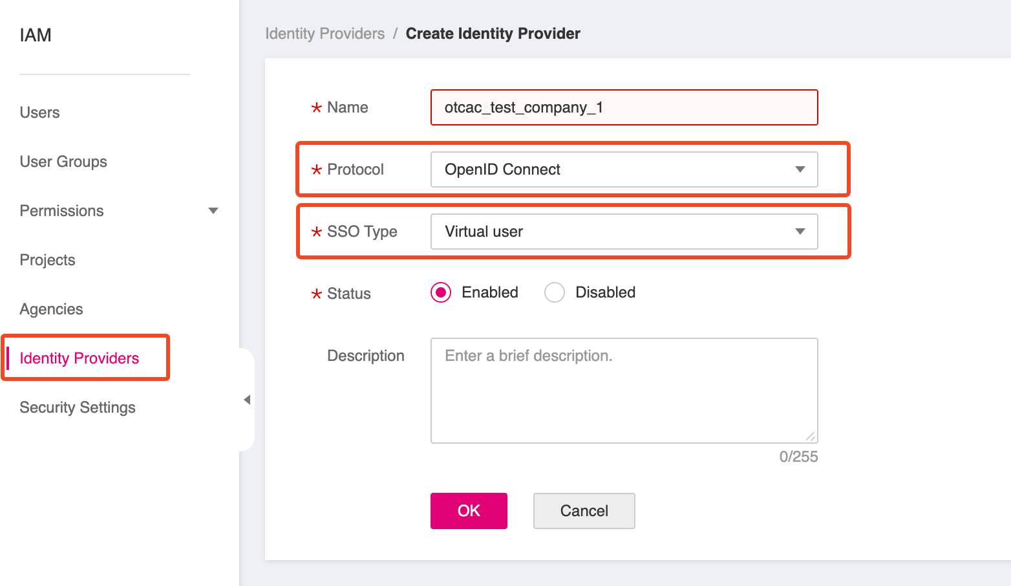Select the Disabled status radio button
Viewport: 1011px width, 586px height.
555,292
